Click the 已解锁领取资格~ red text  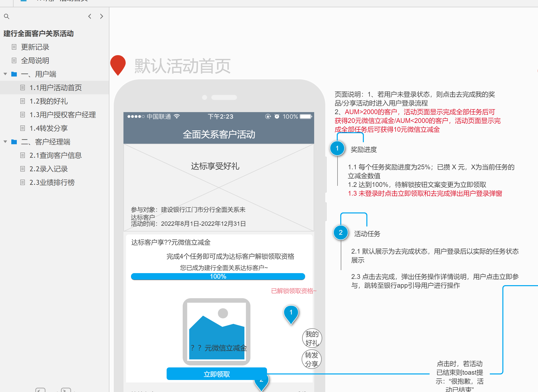[294, 291]
